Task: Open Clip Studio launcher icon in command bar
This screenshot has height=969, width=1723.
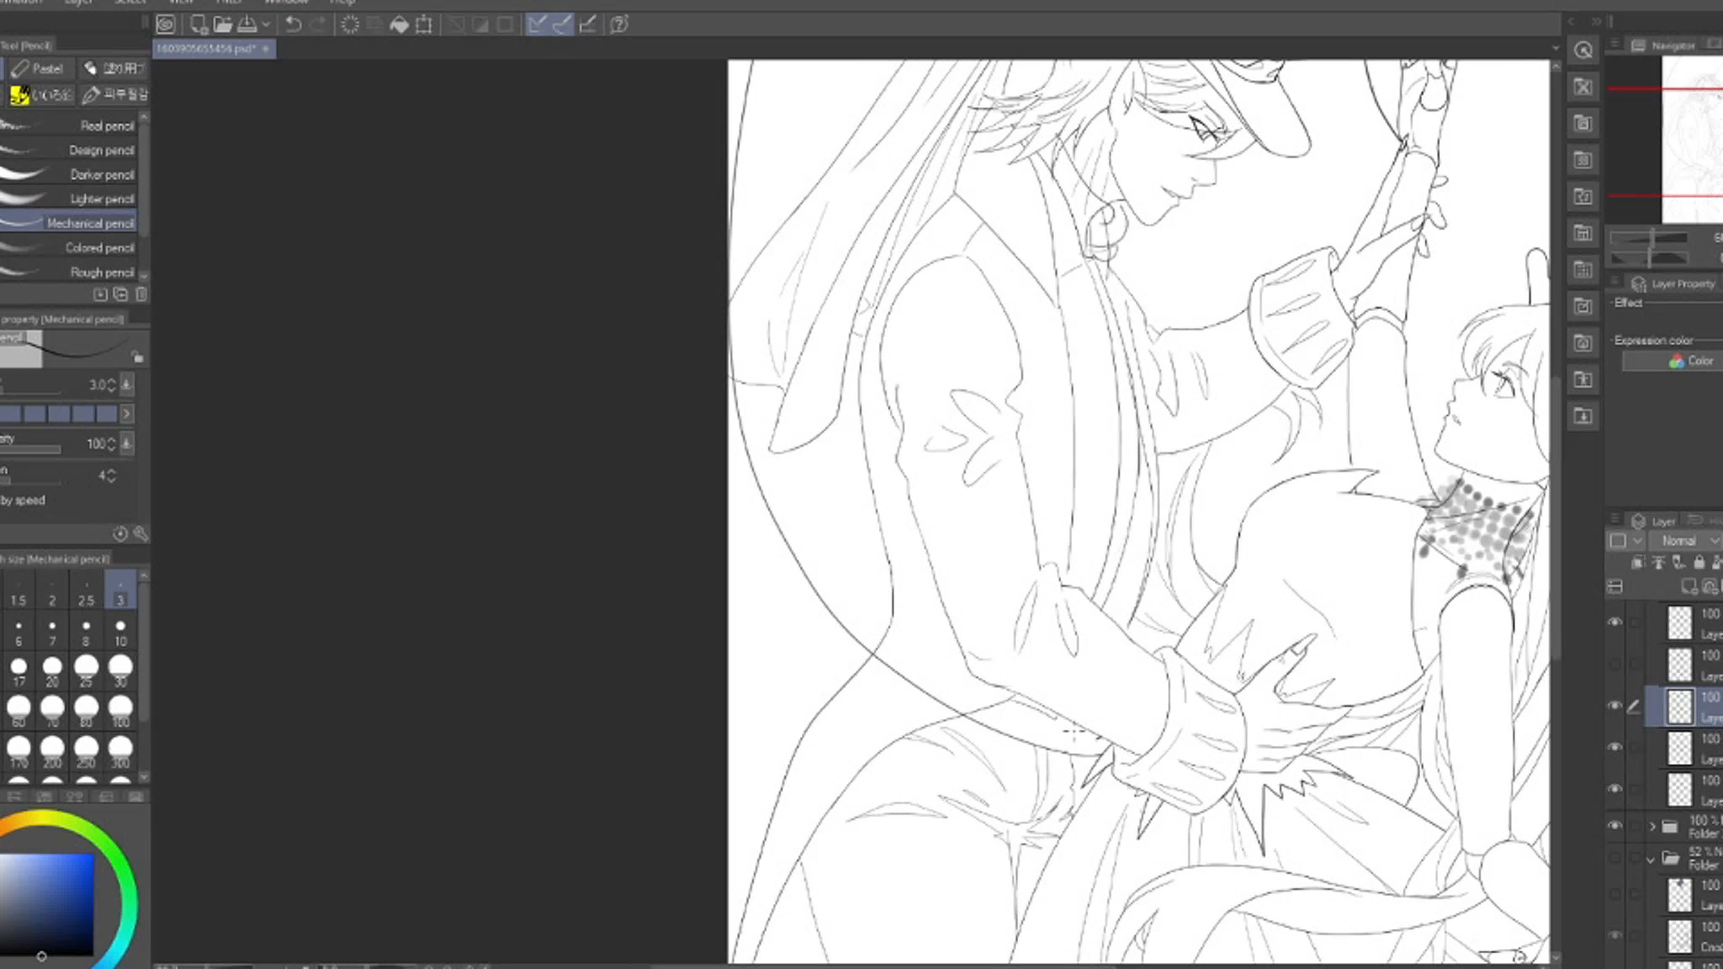Action: click(165, 25)
